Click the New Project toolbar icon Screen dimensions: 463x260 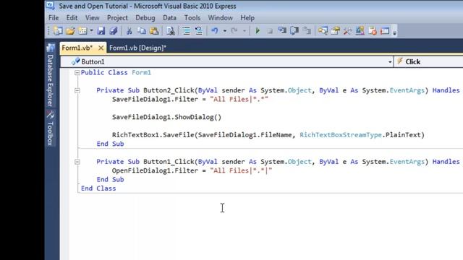tap(58, 30)
